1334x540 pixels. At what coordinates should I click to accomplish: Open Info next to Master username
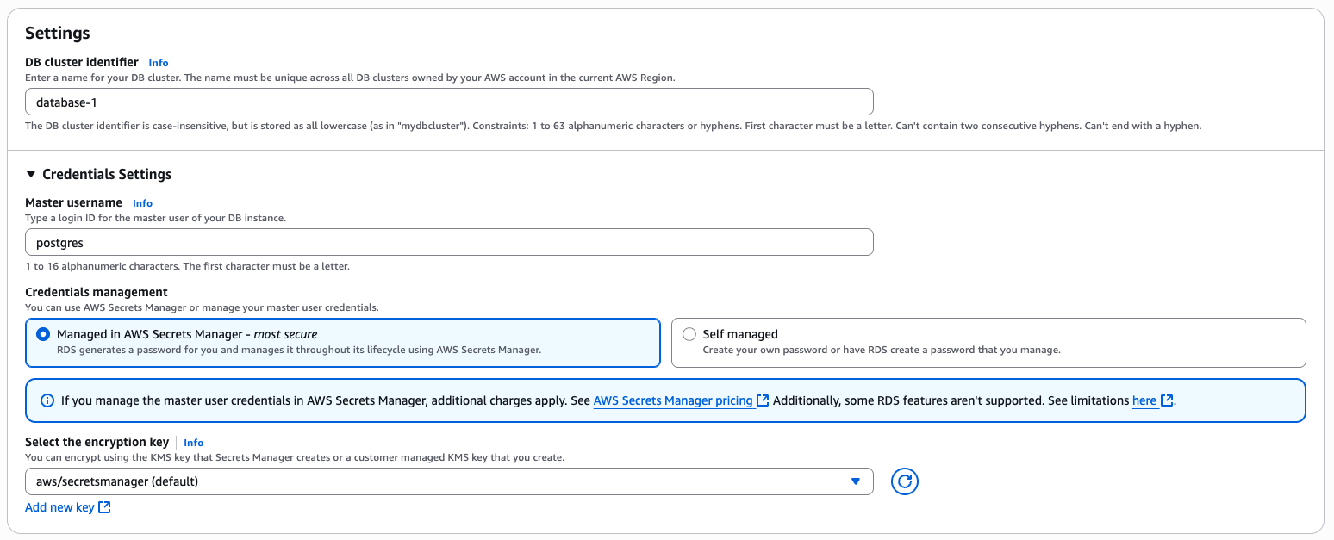pyautogui.click(x=142, y=203)
